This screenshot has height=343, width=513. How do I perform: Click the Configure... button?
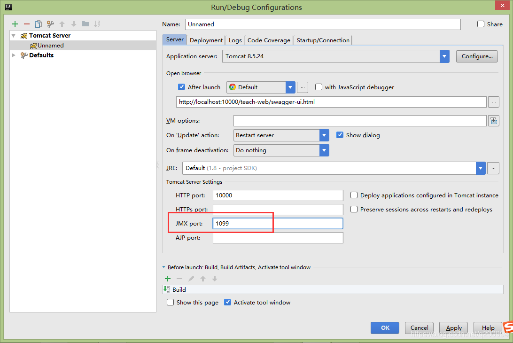[x=477, y=56]
